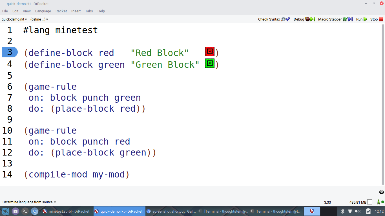Click game-rule on line 6

tap(52, 87)
